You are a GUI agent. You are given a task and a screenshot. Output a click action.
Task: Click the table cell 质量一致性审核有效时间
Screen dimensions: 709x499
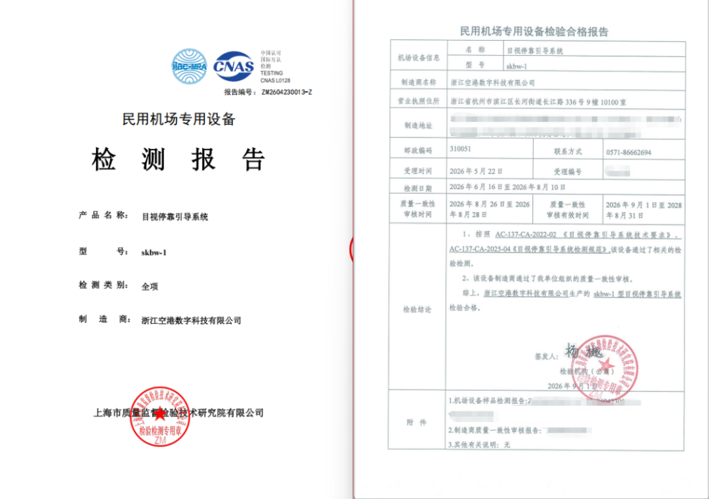pos(568,209)
